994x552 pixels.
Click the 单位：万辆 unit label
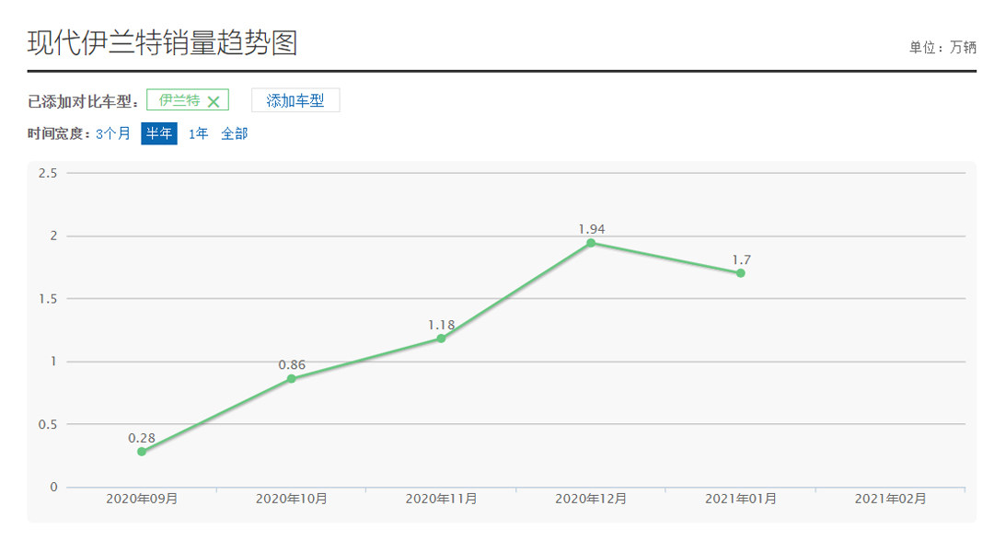pyautogui.click(x=942, y=48)
